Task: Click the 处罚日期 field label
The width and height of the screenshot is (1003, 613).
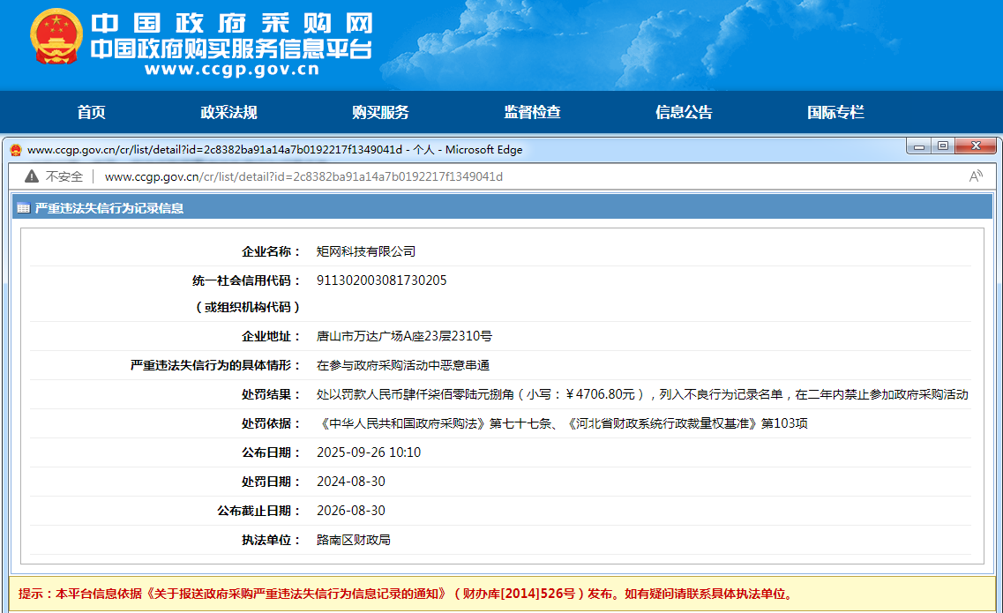Action: (271, 482)
